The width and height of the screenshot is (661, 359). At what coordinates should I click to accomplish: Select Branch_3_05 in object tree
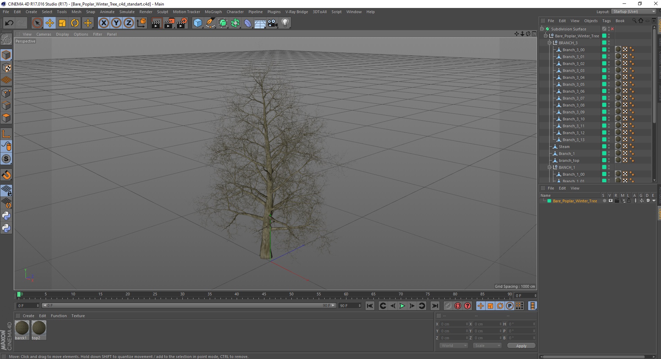tap(573, 84)
